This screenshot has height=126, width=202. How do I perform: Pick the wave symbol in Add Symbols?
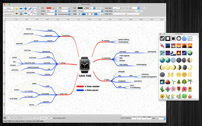(x=173, y=53)
